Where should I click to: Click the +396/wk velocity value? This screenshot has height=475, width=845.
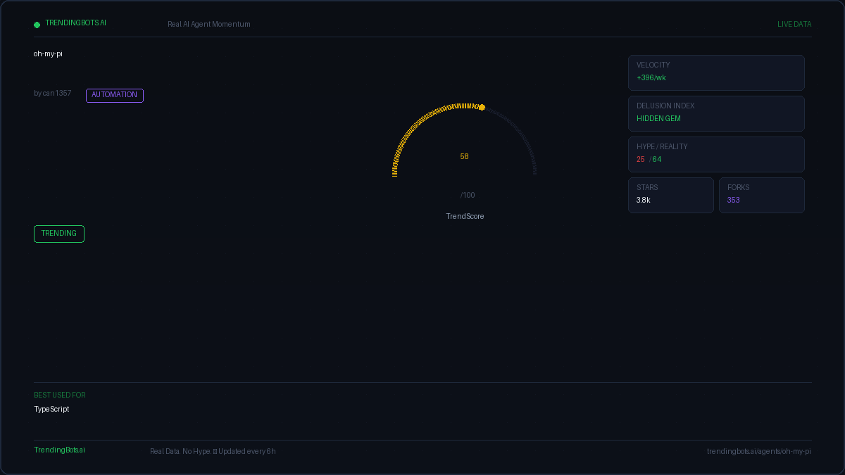pyautogui.click(x=651, y=78)
